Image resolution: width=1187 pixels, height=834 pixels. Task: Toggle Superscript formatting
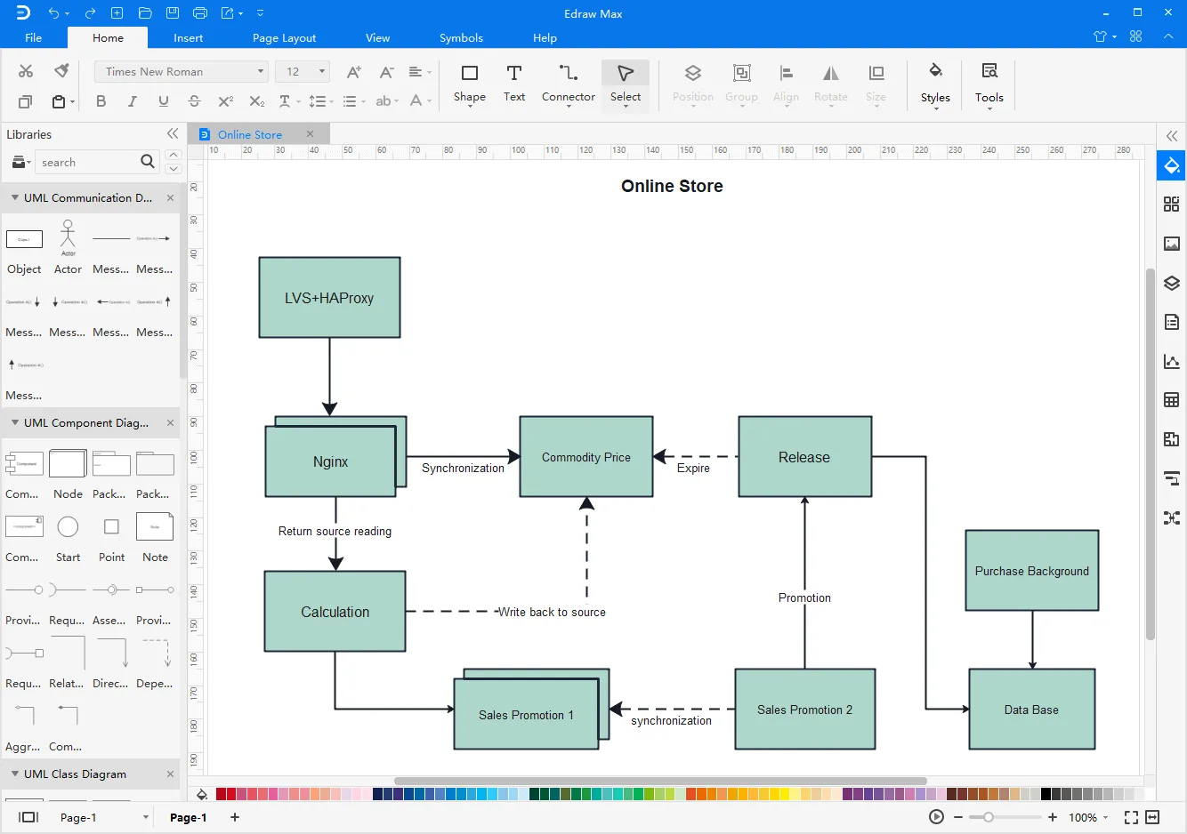[x=226, y=101]
